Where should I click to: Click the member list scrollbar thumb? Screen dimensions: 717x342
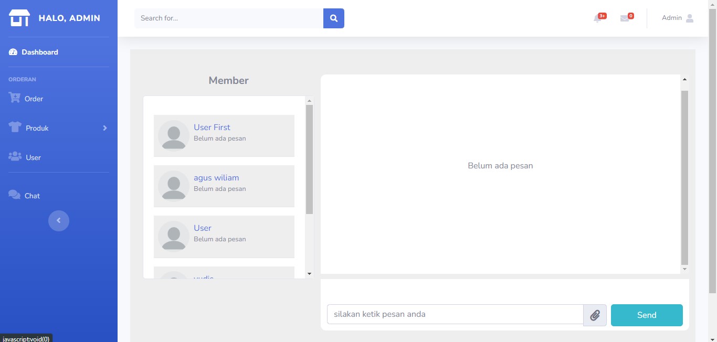pos(309,159)
